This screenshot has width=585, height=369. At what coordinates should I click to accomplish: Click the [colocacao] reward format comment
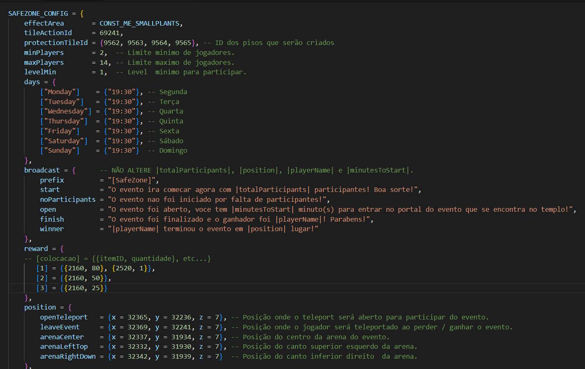pos(118,259)
